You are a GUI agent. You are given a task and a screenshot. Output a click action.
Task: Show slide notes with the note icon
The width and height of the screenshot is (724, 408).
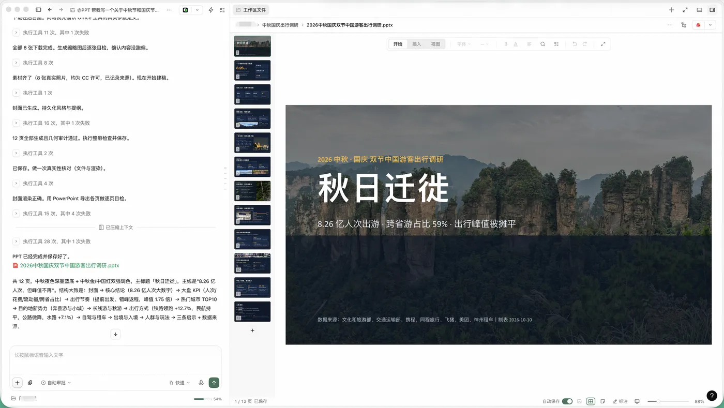pyautogui.click(x=603, y=401)
